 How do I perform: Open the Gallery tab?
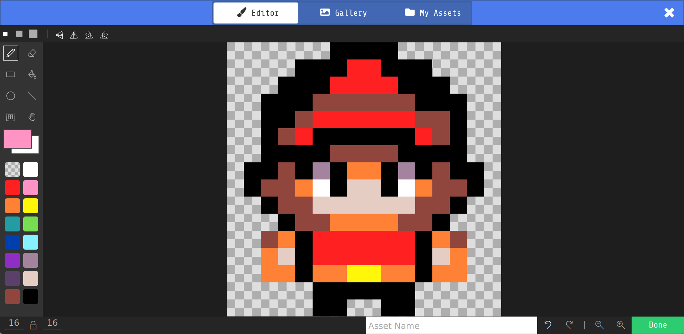tap(344, 13)
